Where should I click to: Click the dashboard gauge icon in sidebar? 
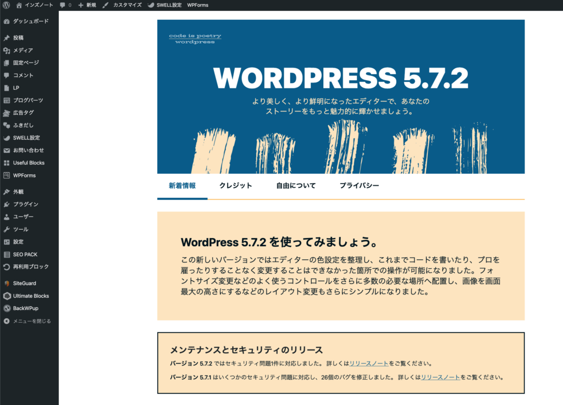click(7, 21)
